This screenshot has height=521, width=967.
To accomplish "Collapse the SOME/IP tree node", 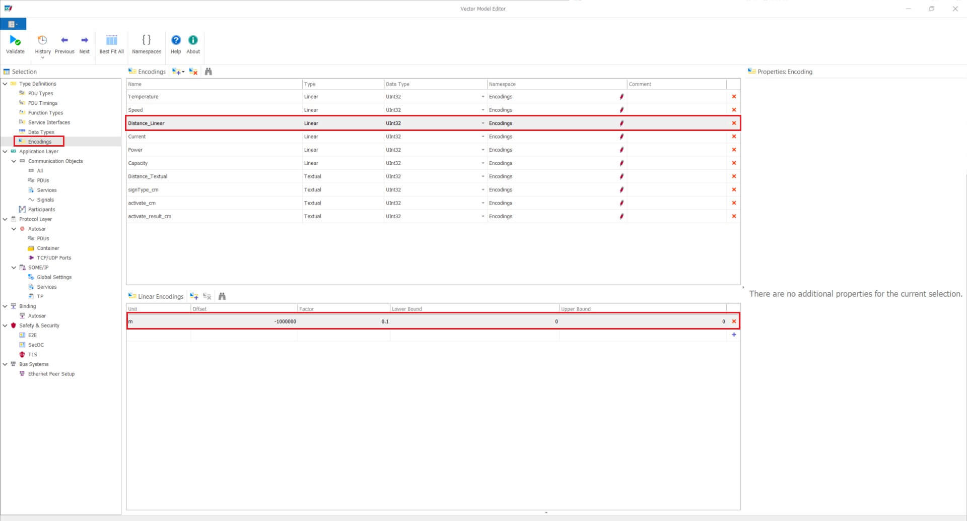I will click(x=14, y=268).
